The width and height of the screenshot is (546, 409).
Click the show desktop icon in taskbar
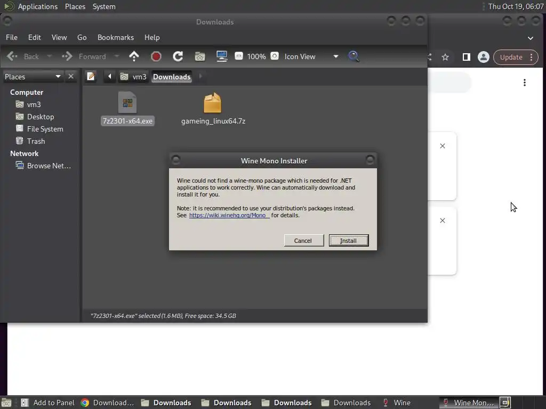[x=6, y=403]
